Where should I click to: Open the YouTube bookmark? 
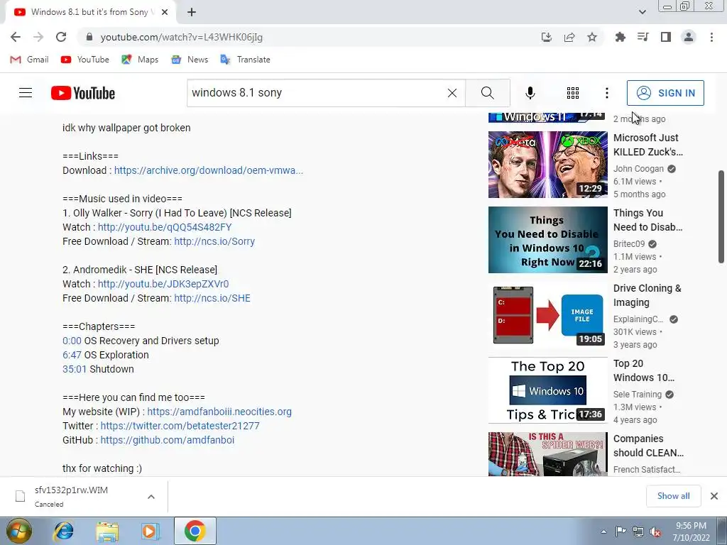[85, 60]
